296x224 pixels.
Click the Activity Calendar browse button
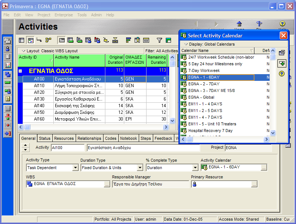pos(264,168)
